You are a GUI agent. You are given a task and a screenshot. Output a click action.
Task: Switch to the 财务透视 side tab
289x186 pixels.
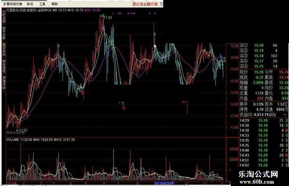(4, 66)
